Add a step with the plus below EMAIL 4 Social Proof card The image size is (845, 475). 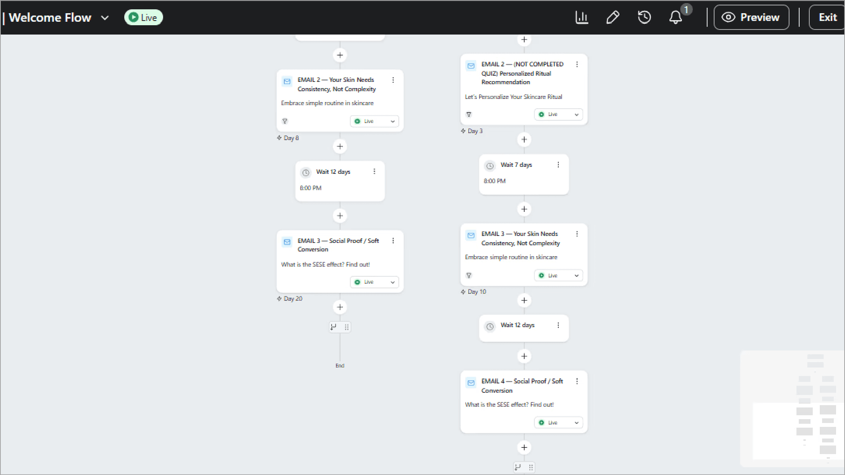524,447
